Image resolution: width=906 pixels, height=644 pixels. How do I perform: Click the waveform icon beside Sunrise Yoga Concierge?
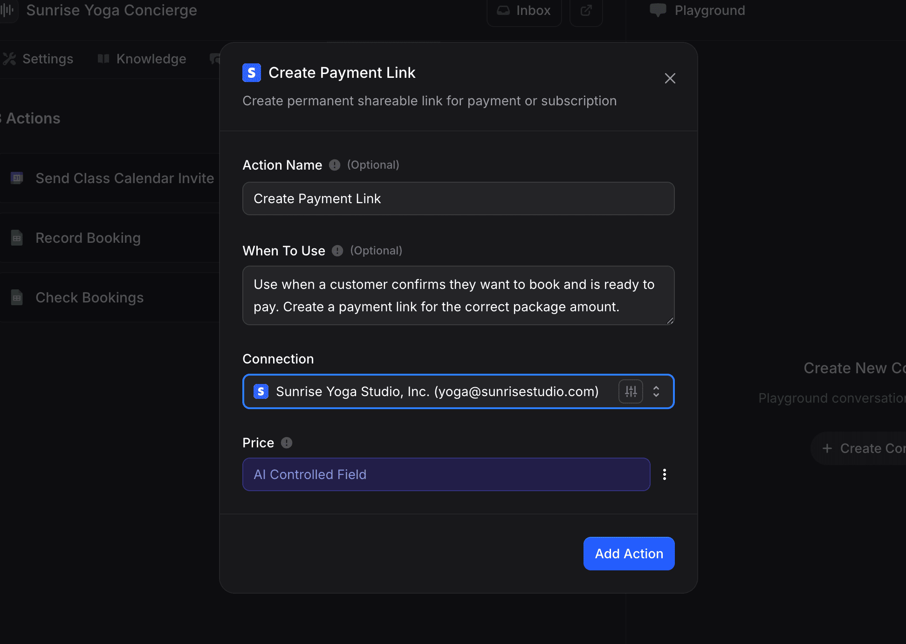coord(8,11)
